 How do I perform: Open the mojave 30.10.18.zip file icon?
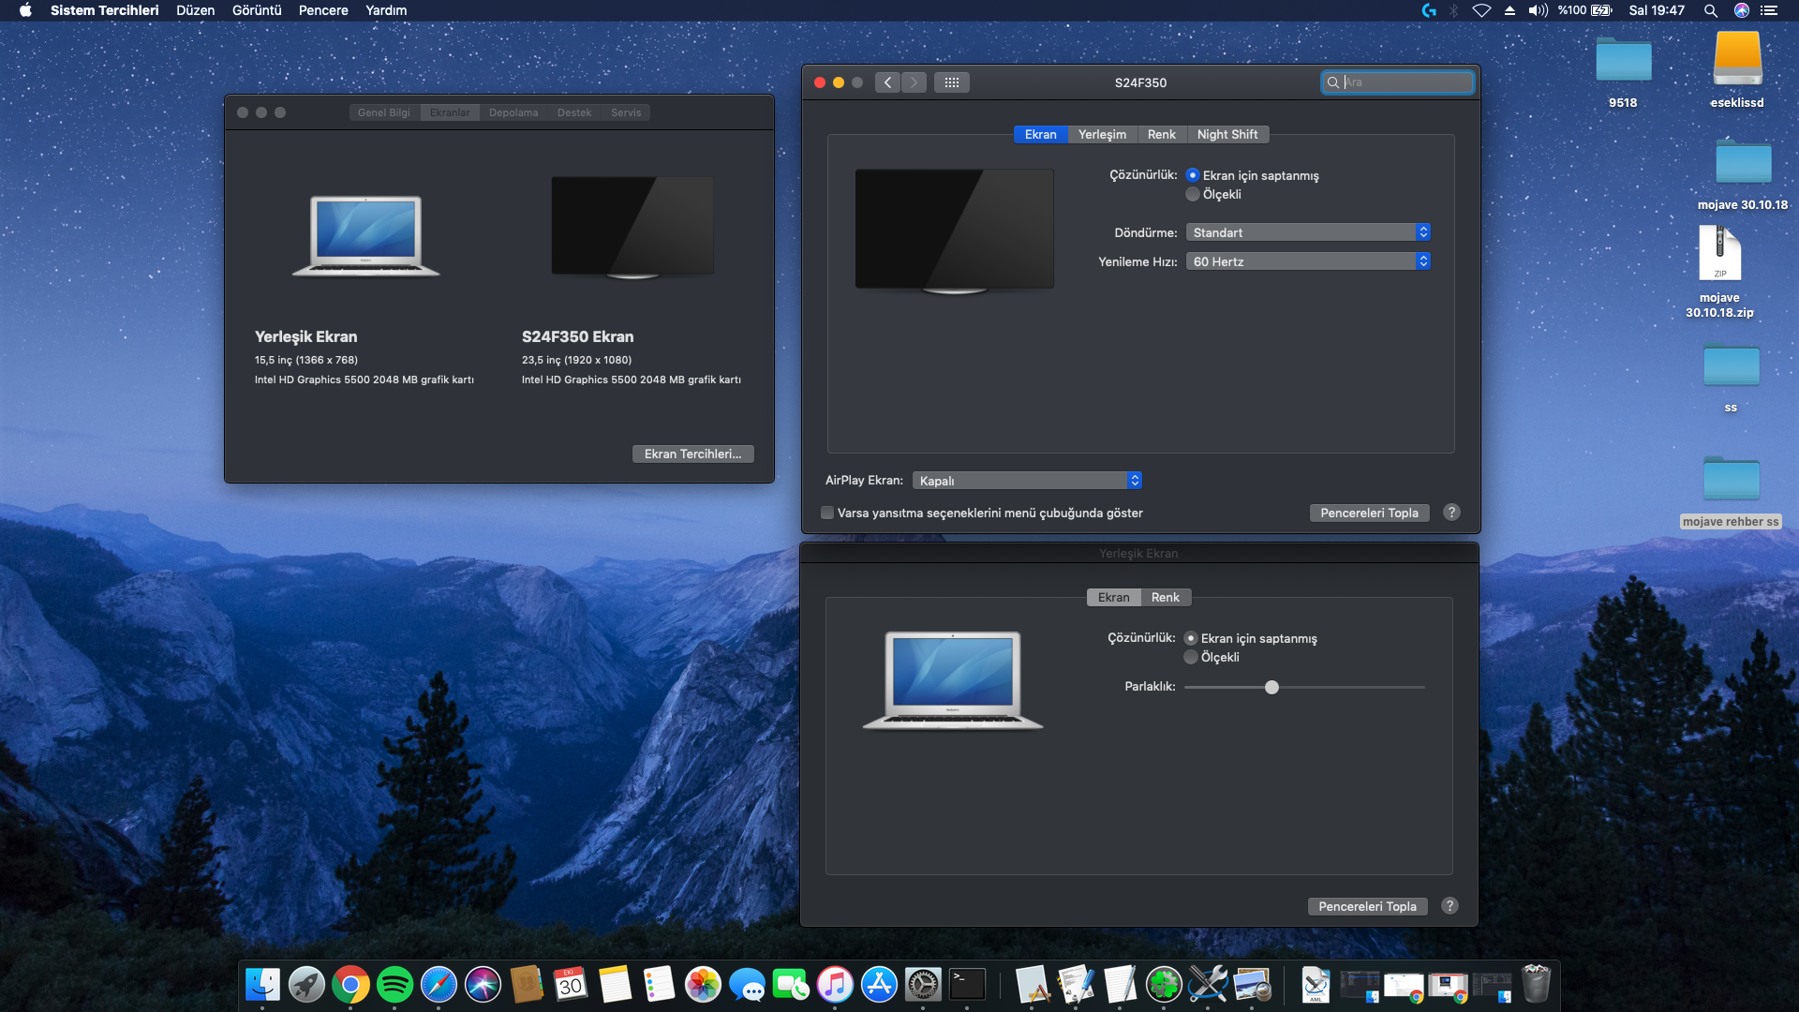coord(1719,254)
